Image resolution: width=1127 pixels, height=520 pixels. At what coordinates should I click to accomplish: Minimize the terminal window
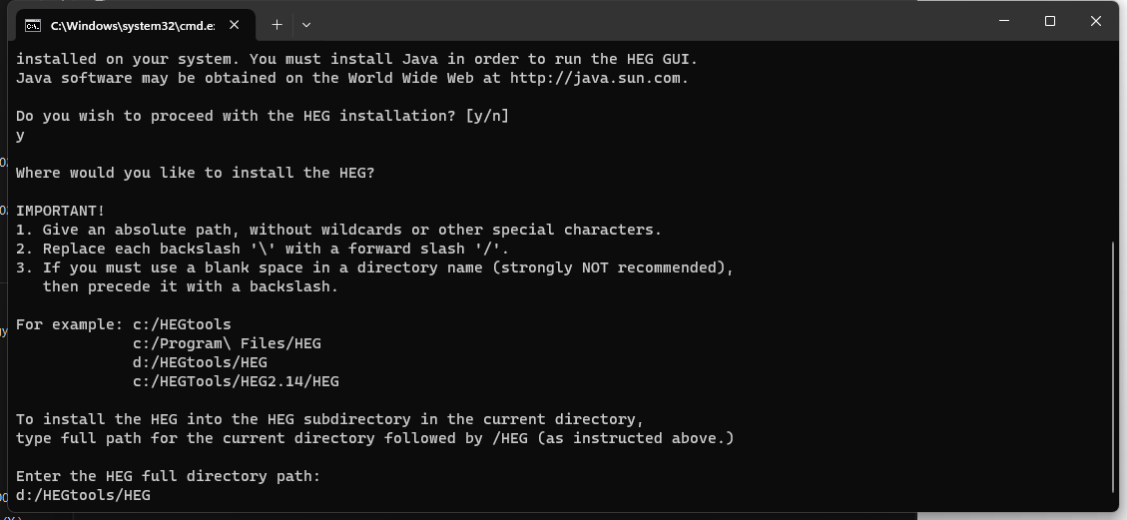tap(1003, 22)
